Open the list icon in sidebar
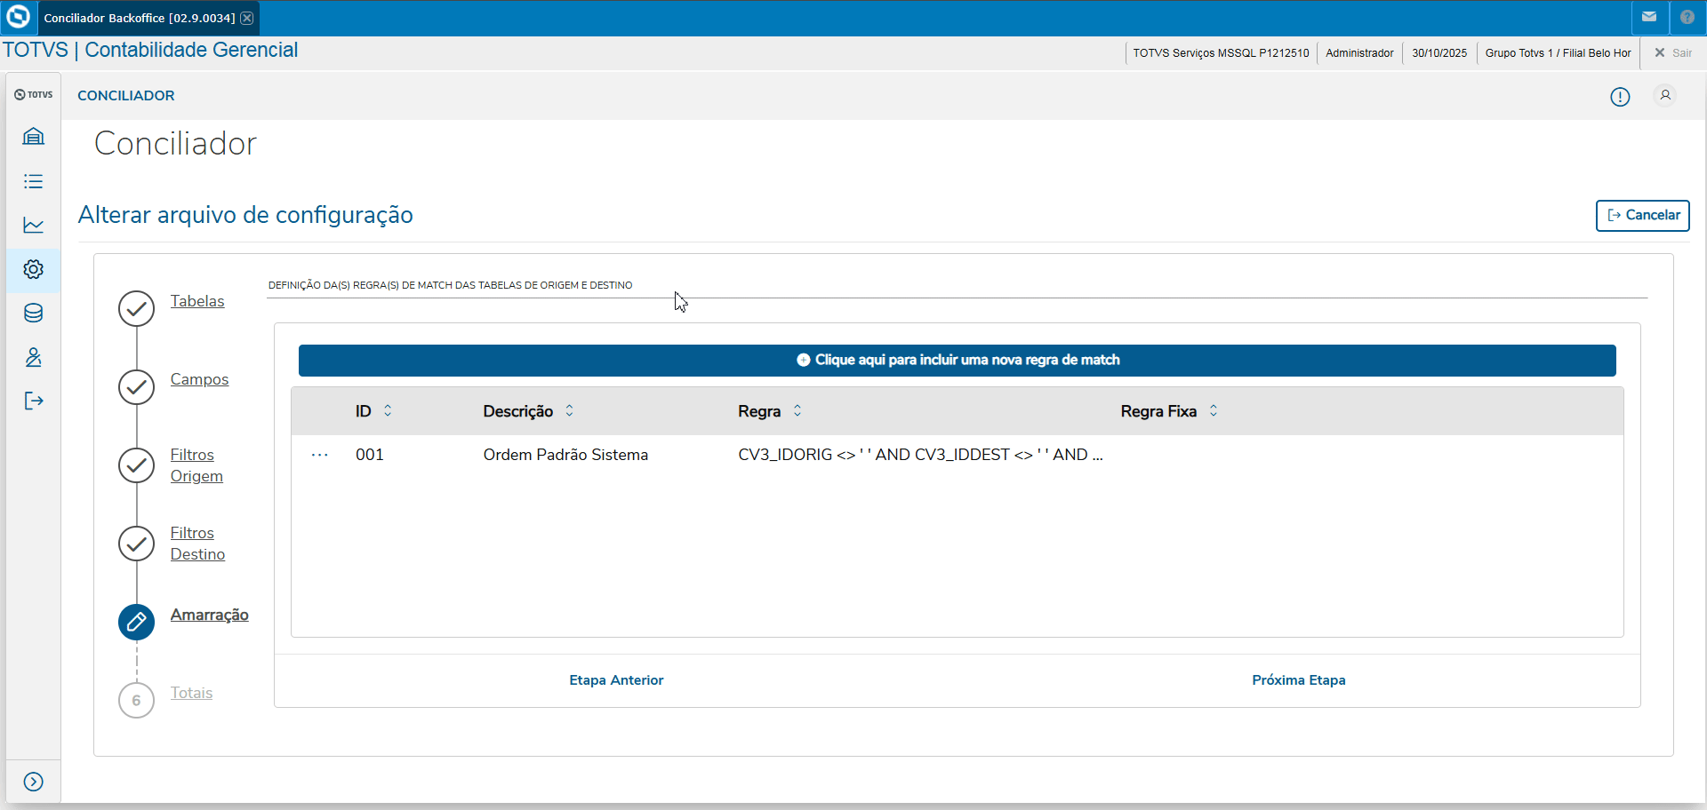This screenshot has width=1707, height=810. coord(34,181)
